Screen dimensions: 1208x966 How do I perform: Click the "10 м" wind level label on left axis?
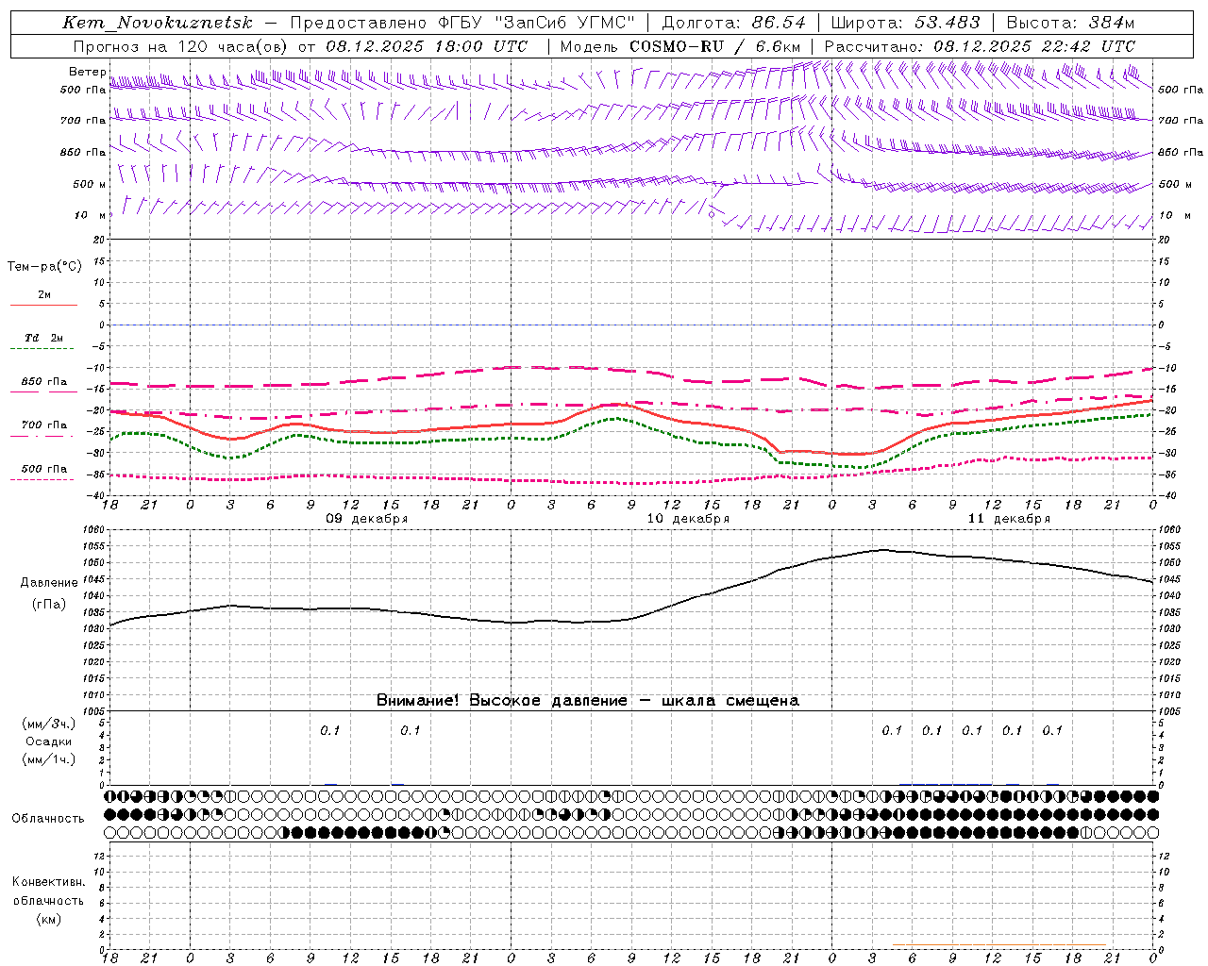click(x=91, y=215)
